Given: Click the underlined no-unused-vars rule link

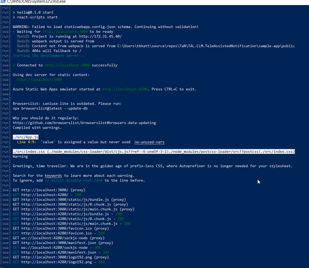Looking at the screenshot, I should [x=150, y=142].
